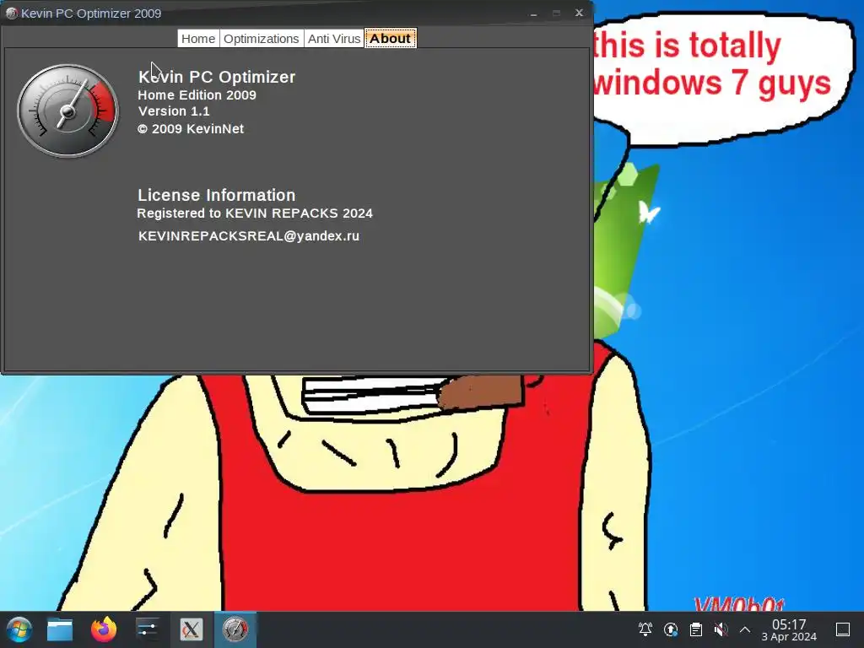
Task: Expand the hidden system tray icons arrow
Action: pos(745,629)
